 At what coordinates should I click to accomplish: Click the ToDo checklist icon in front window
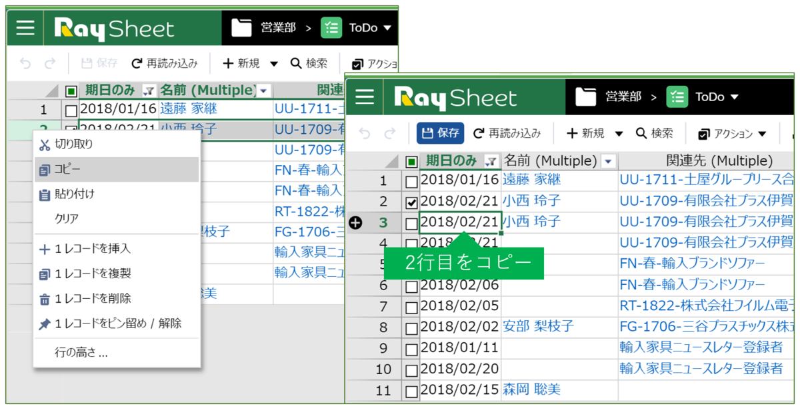click(677, 97)
